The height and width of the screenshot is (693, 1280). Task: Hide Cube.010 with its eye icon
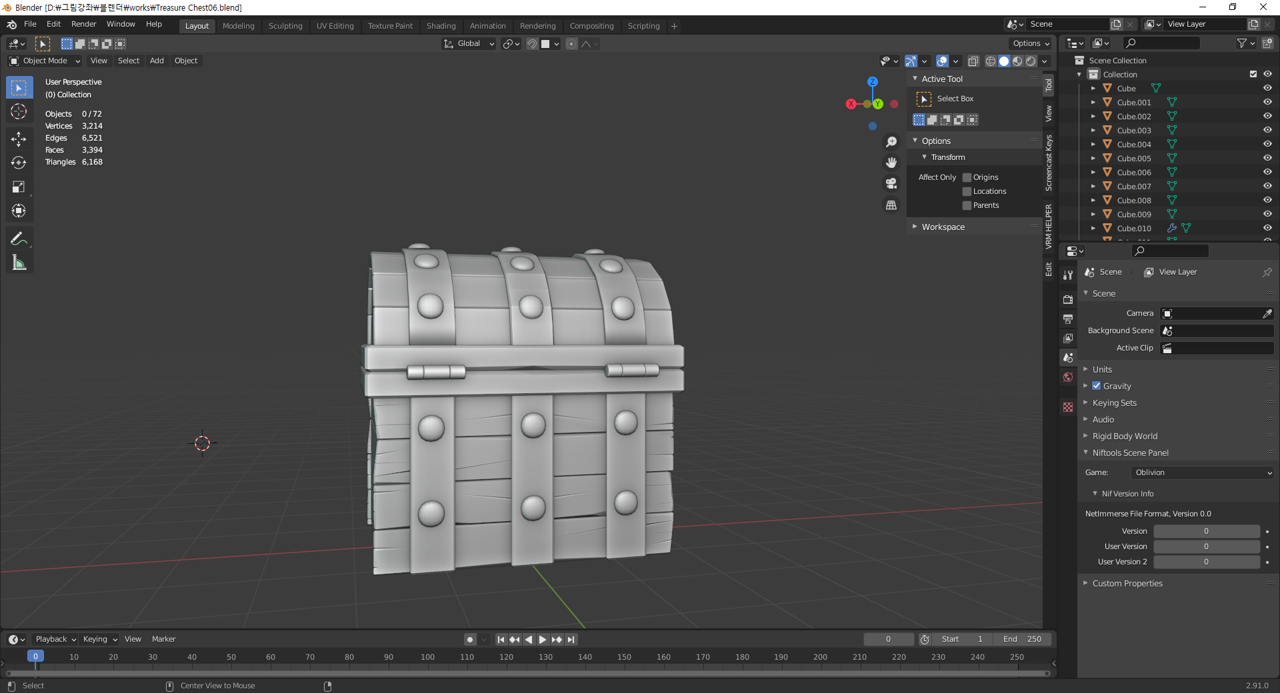pos(1267,228)
